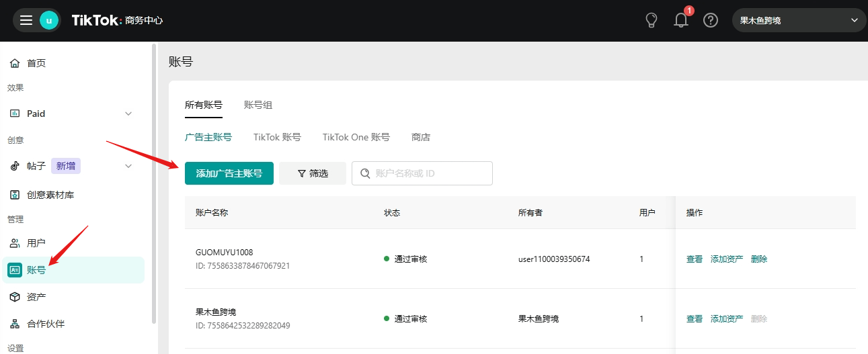
Task: Open the notifications bell
Action: [x=681, y=20]
